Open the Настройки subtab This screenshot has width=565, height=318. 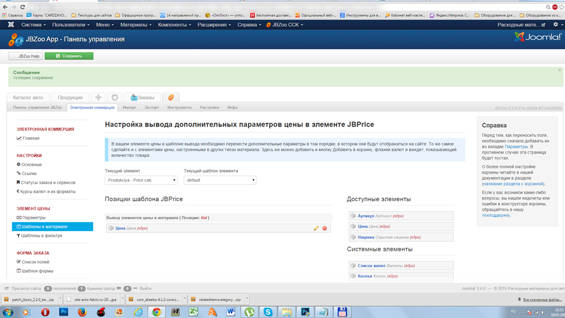pyautogui.click(x=210, y=107)
